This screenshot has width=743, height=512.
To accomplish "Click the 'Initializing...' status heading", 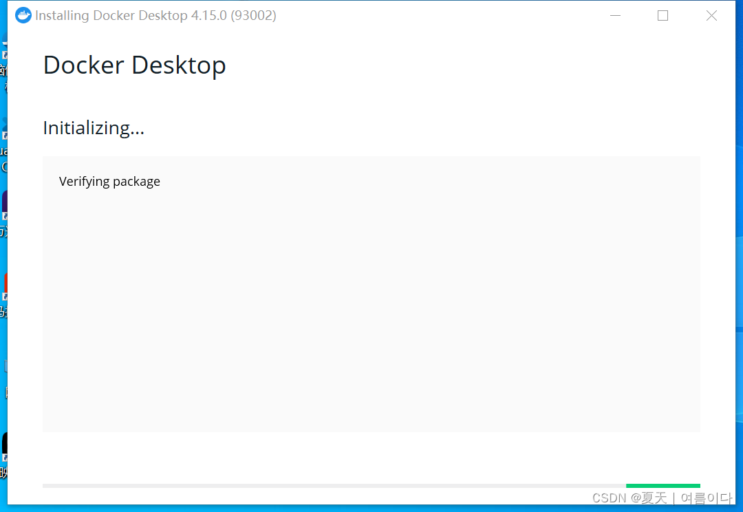I will (94, 128).
